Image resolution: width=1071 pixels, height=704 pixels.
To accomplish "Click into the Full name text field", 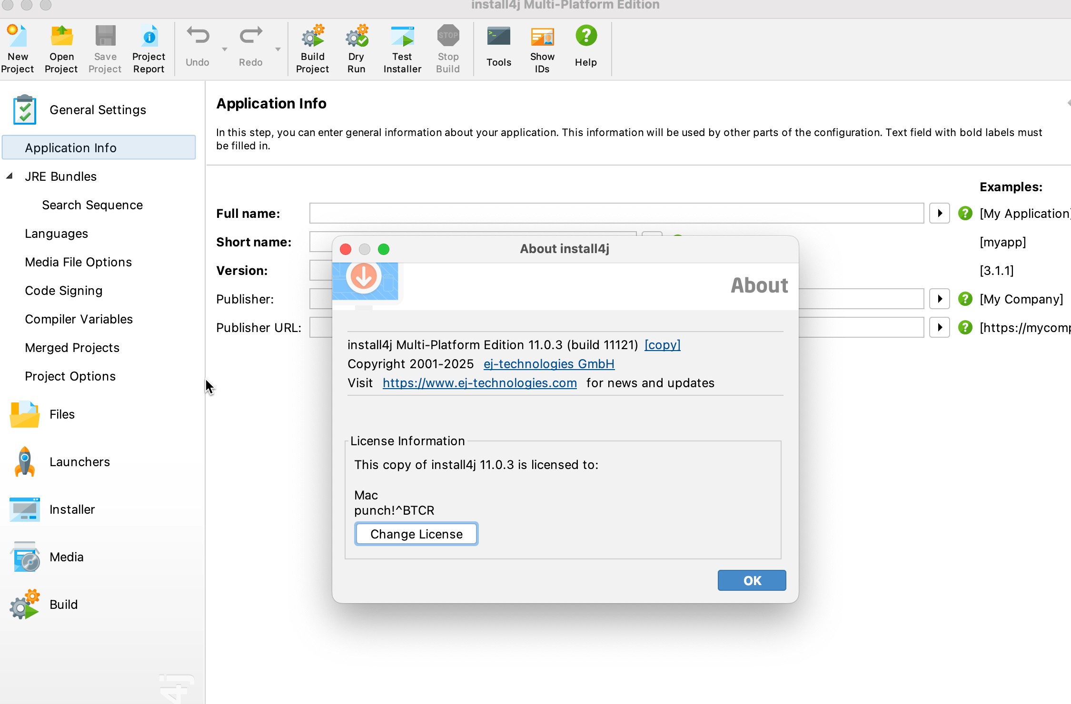I will pos(616,213).
